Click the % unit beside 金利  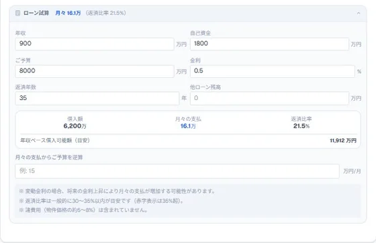tap(359, 71)
